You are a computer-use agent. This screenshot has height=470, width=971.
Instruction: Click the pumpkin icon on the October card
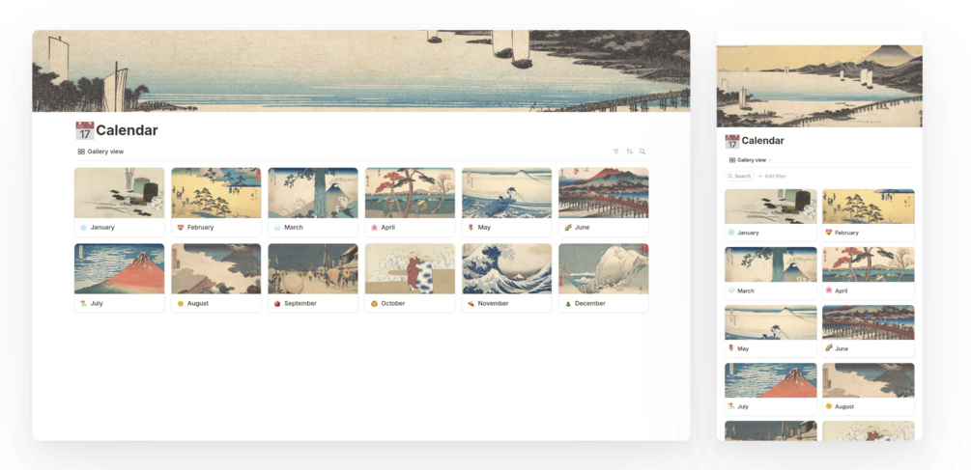point(374,304)
